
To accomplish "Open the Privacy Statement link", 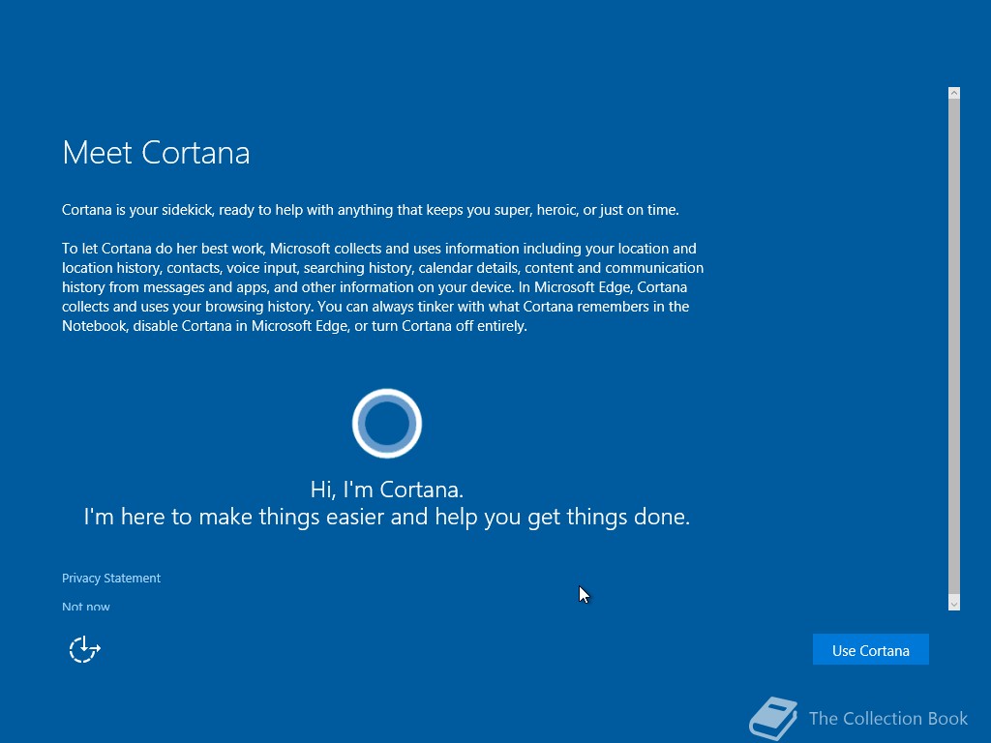I will [111, 579].
